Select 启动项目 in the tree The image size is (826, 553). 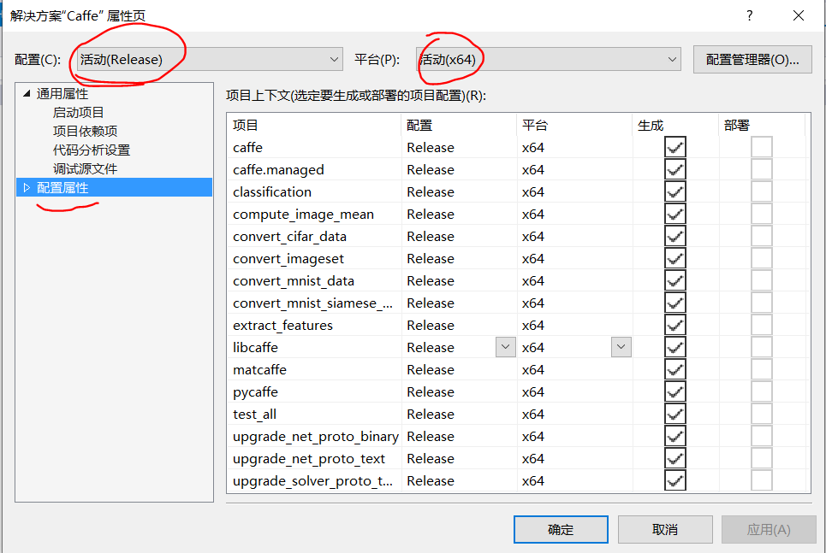(x=79, y=113)
